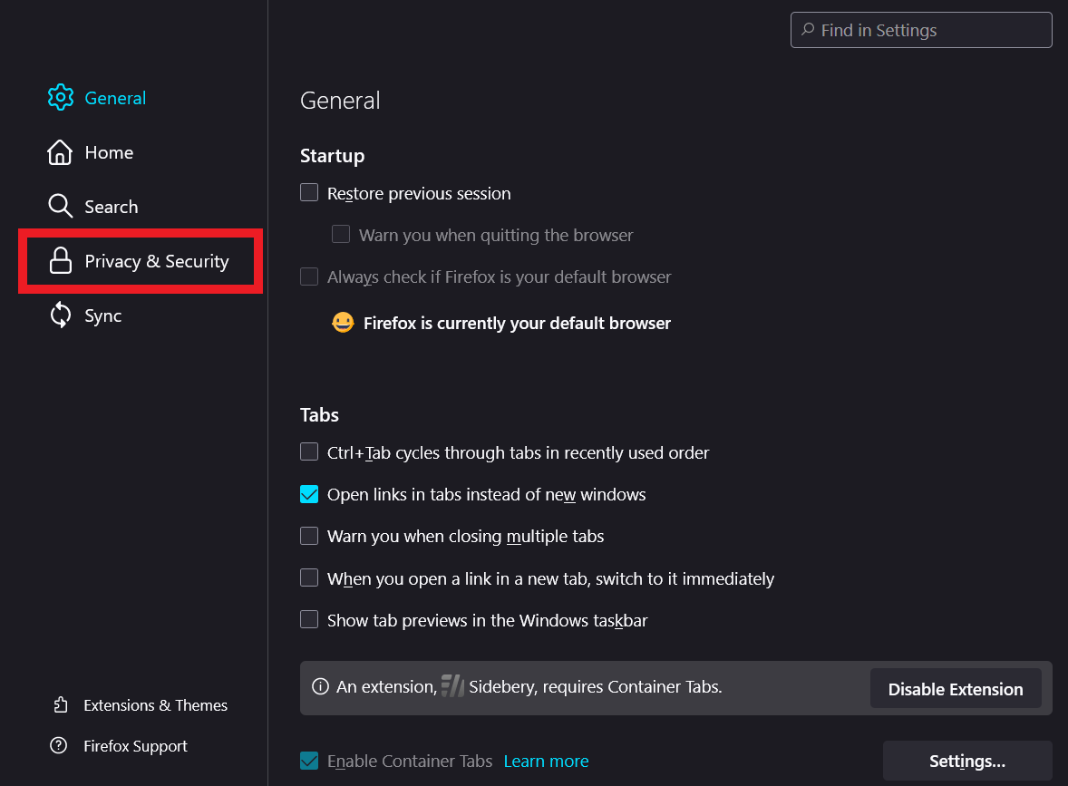The image size is (1068, 786).
Task: Enable switch to new tab immediately option
Action: pos(310,578)
